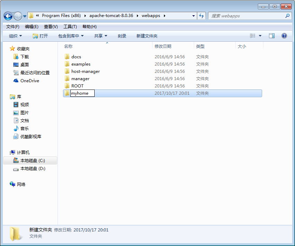This screenshot has height=246, width=295.
Task: Click the 刻录 button
Action: pyautogui.click(x=122, y=36)
